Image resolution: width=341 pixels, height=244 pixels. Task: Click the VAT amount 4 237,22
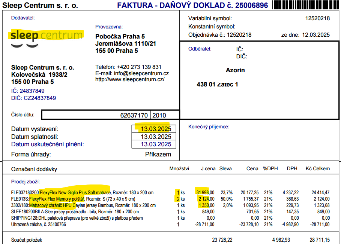tap(291, 193)
